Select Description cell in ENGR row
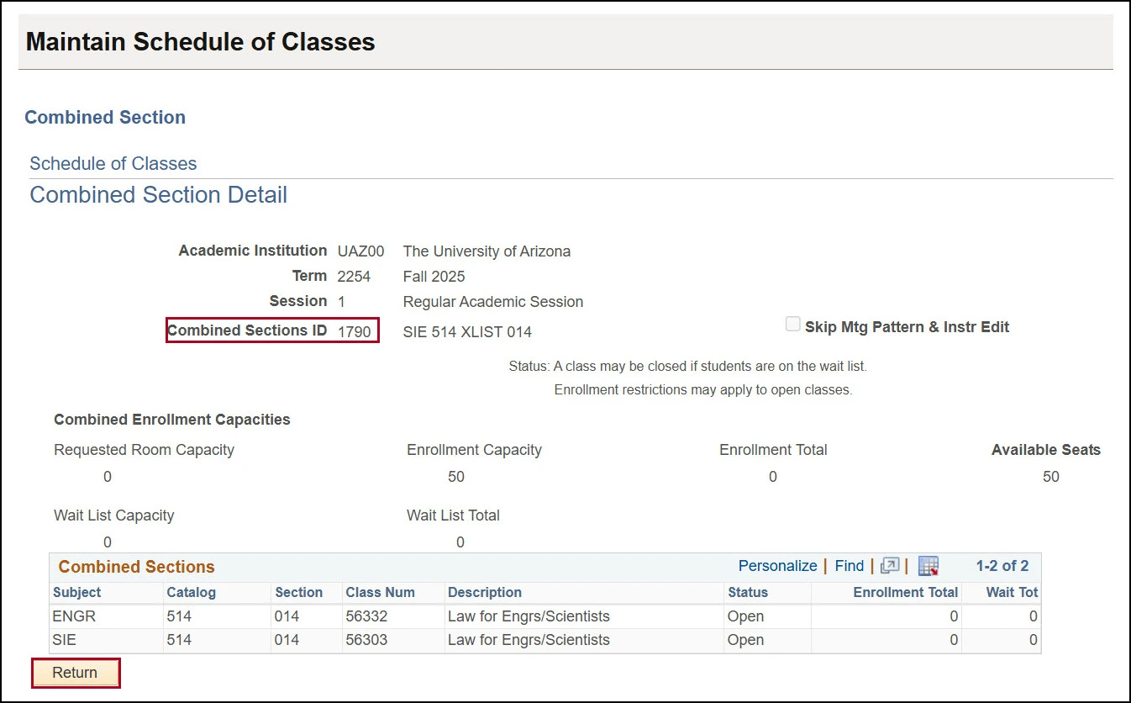 (529, 616)
